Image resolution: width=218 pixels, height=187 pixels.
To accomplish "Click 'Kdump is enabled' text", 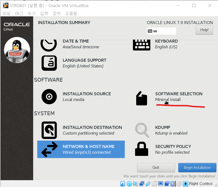I will pyautogui.click(x=171, y=133).
